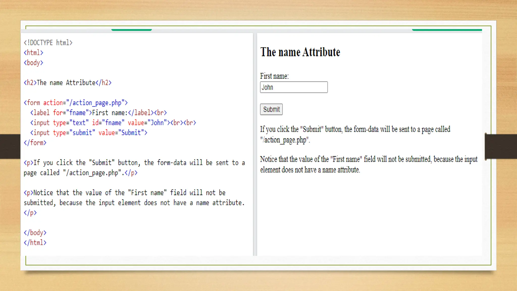Click the closing html tag in code
This screenshot has width=517, height=291.
[35, 243]
